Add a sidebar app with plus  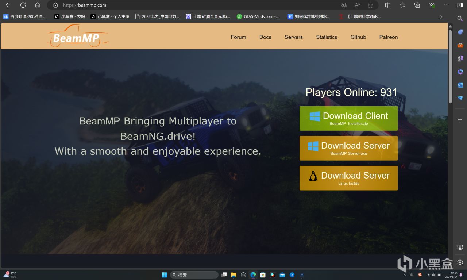click(x=460, y=119)
